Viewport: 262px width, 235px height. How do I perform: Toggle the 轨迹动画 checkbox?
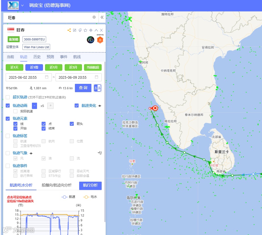tap(8, 106)
